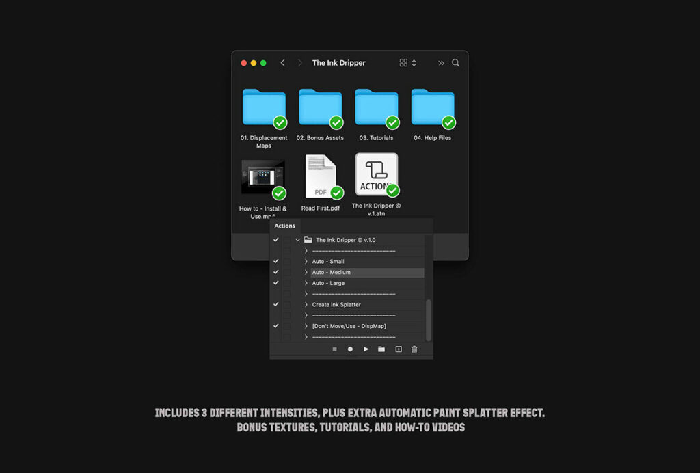Switch to the Actions panel tab

[285, 226]
